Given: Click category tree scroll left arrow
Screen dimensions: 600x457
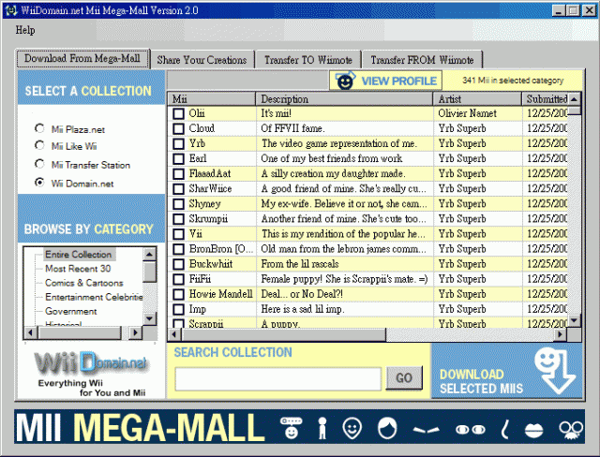Looking at the screenshot, I should coord(30,332).
